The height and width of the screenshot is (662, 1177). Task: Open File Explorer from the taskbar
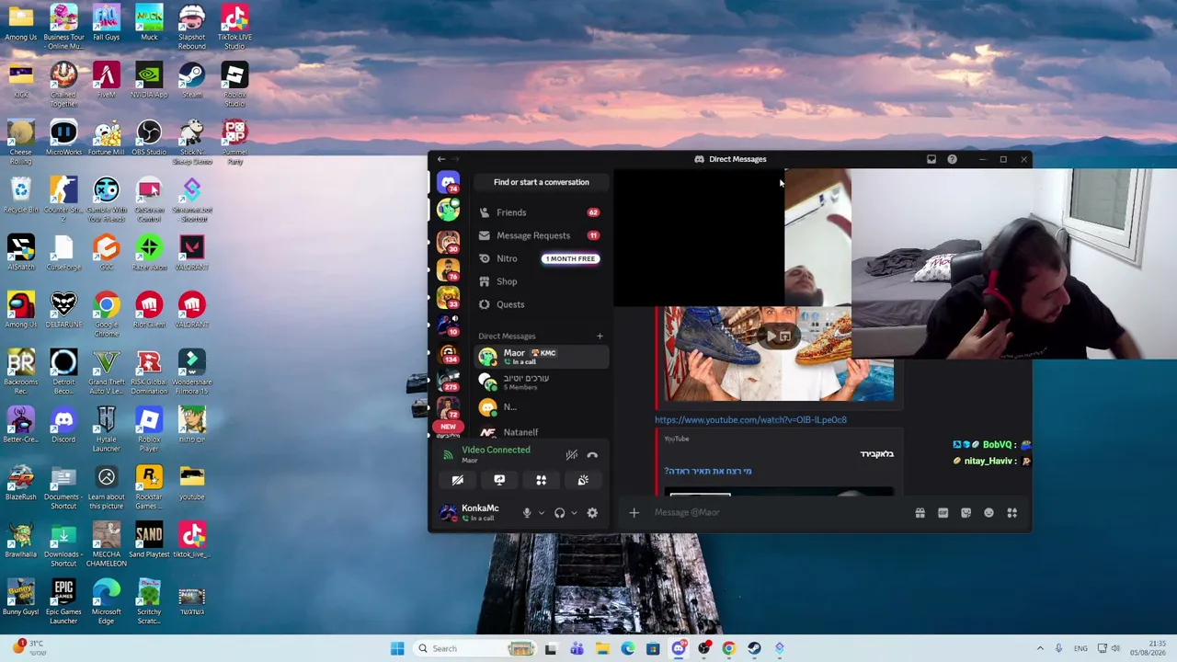(x=602, y=648)
